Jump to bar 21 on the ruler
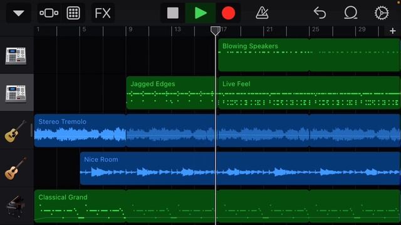Screen dimensions: 401x225 tap(269, 29)
